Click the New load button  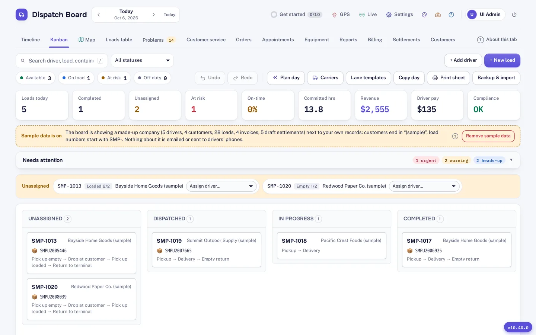502,60
